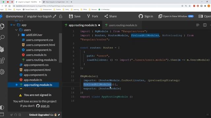Viewport: 211px width, 118px height.
Task: Open users.component.ts file
Action: pos(39,50)
